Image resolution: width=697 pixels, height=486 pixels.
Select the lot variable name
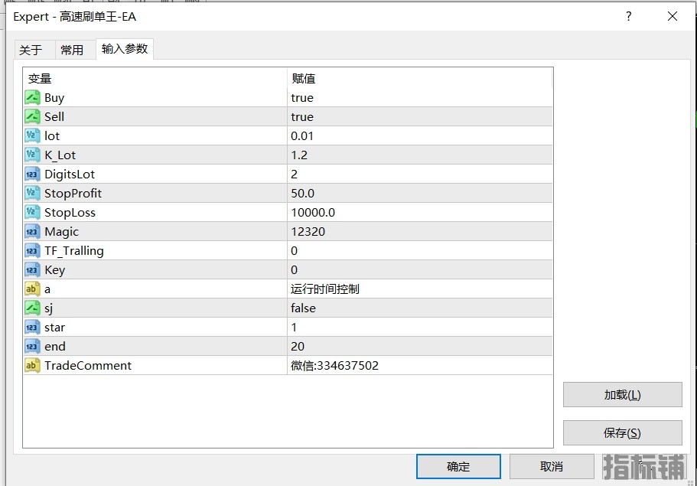pos(52,135)
